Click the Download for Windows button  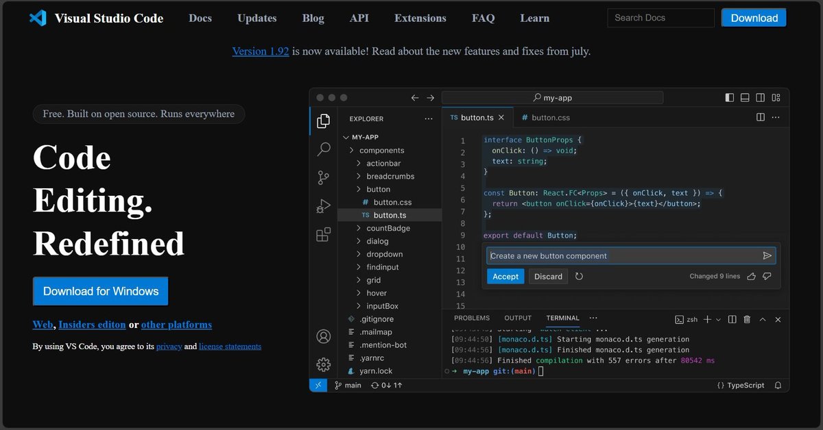click(101, 291)
